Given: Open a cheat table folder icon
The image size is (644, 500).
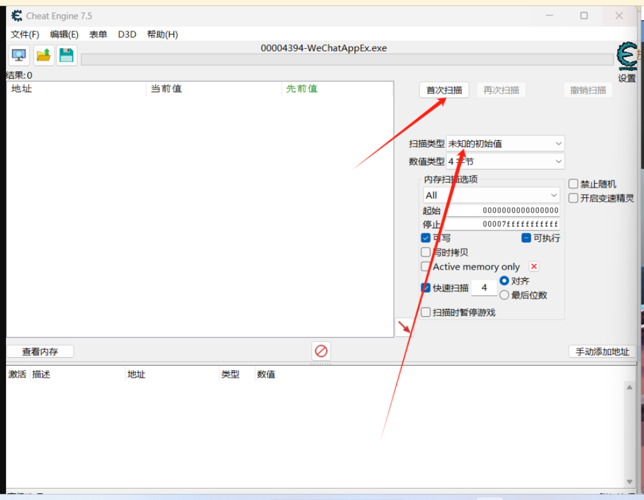Looking at the screenshot, I should [44, 55].
